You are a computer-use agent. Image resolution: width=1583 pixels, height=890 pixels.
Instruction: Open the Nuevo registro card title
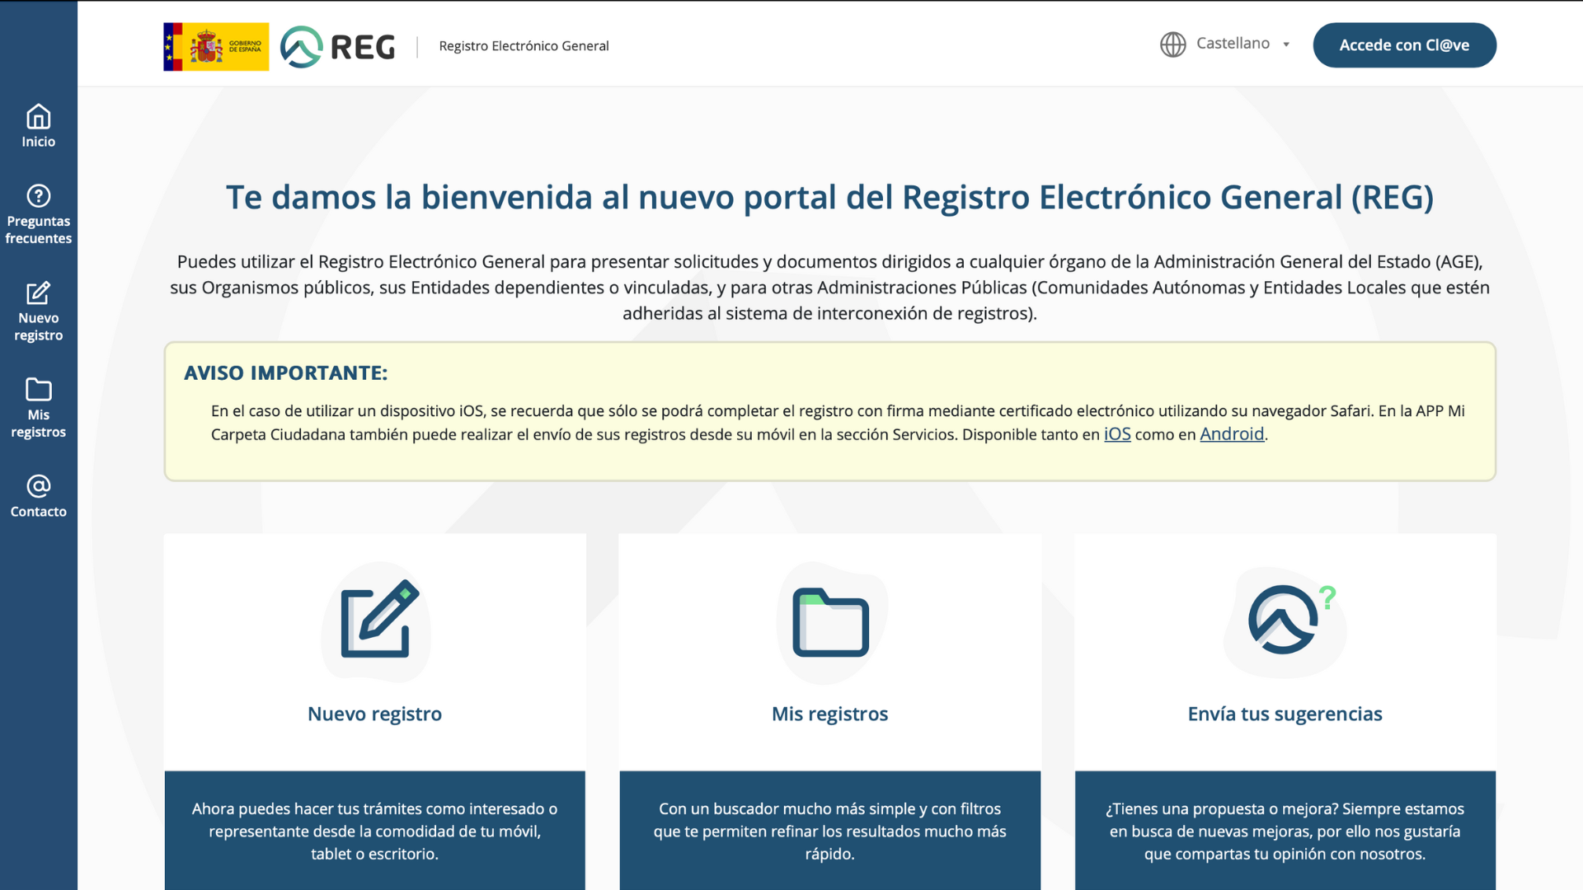[x=374, y=714]
